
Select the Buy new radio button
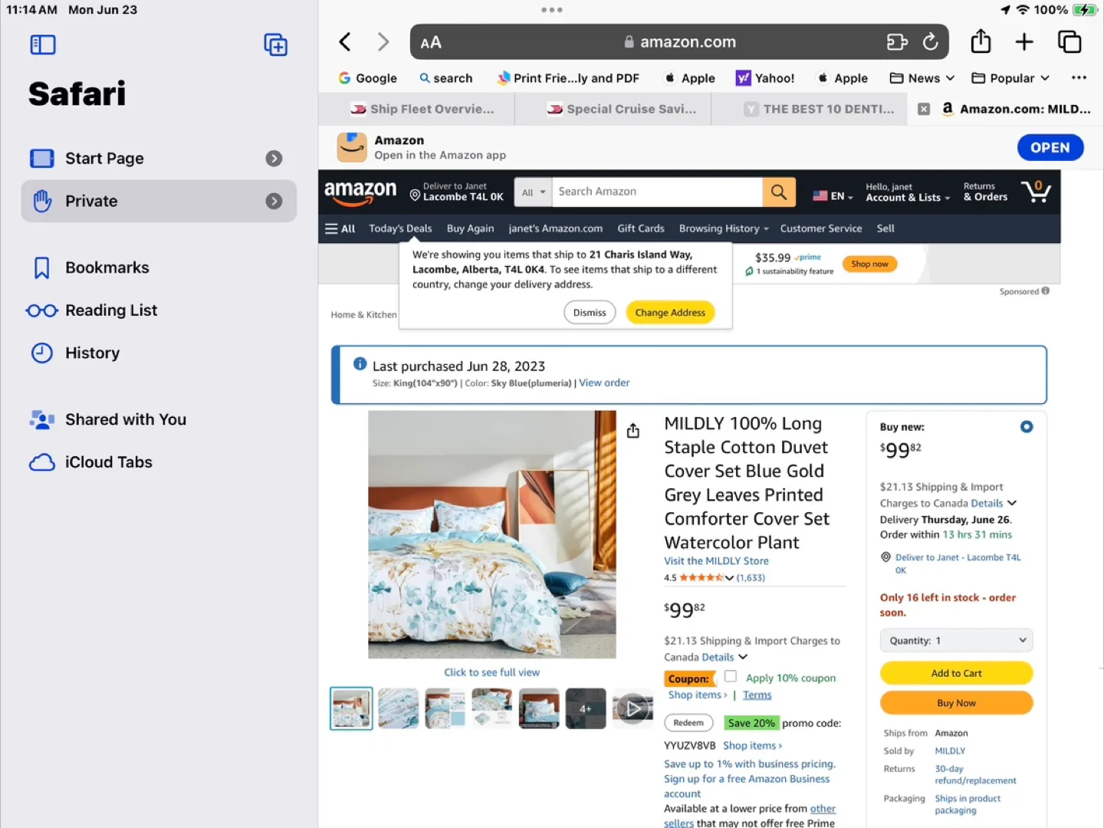[x=1027, y=427]
